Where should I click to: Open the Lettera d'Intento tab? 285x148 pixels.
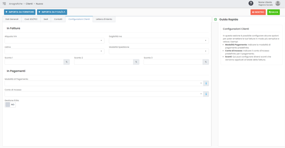pos(104,19)
